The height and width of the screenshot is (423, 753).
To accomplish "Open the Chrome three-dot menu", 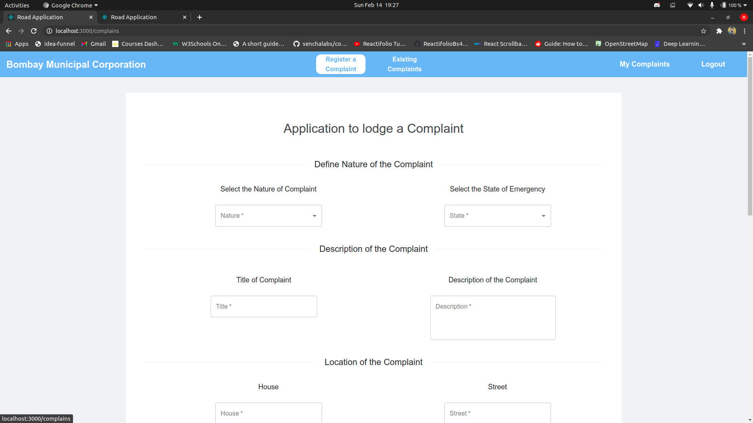I will (744, 31).
